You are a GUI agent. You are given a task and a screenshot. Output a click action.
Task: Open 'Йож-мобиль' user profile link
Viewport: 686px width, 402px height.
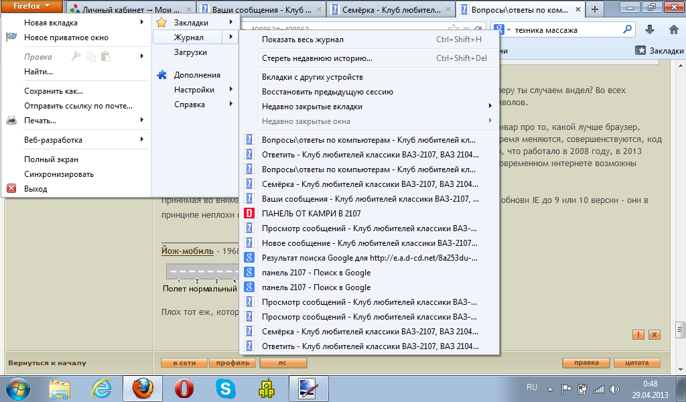point(188,251)
